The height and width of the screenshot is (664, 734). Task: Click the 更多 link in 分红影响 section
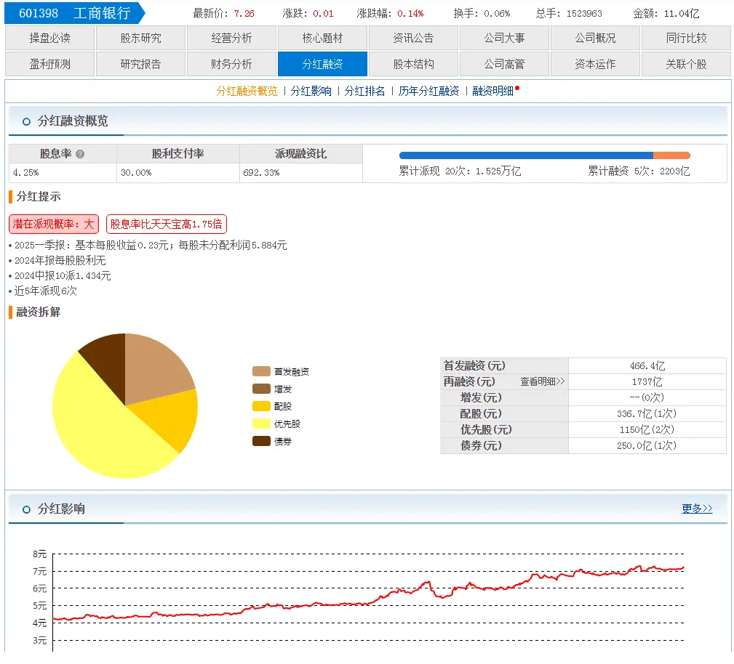(696, 509)
